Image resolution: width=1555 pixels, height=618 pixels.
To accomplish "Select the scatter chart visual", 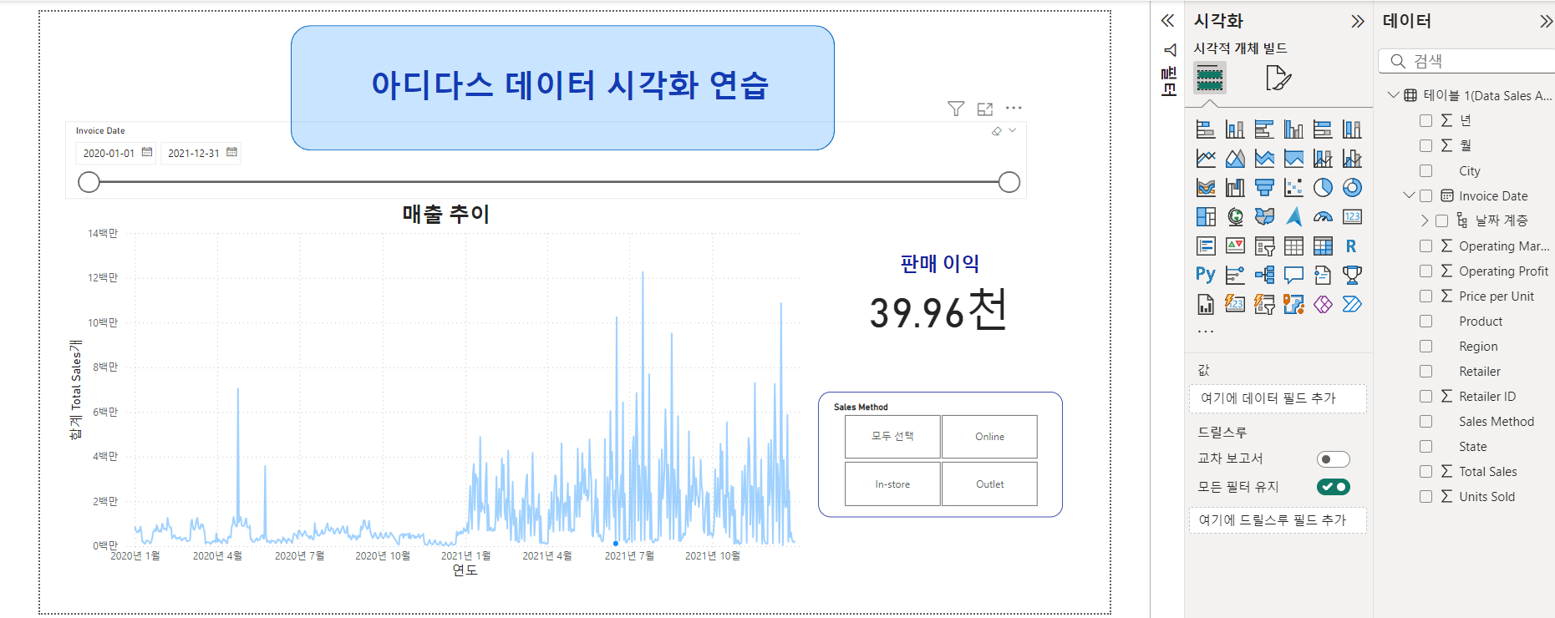I will pos(1293,188).
